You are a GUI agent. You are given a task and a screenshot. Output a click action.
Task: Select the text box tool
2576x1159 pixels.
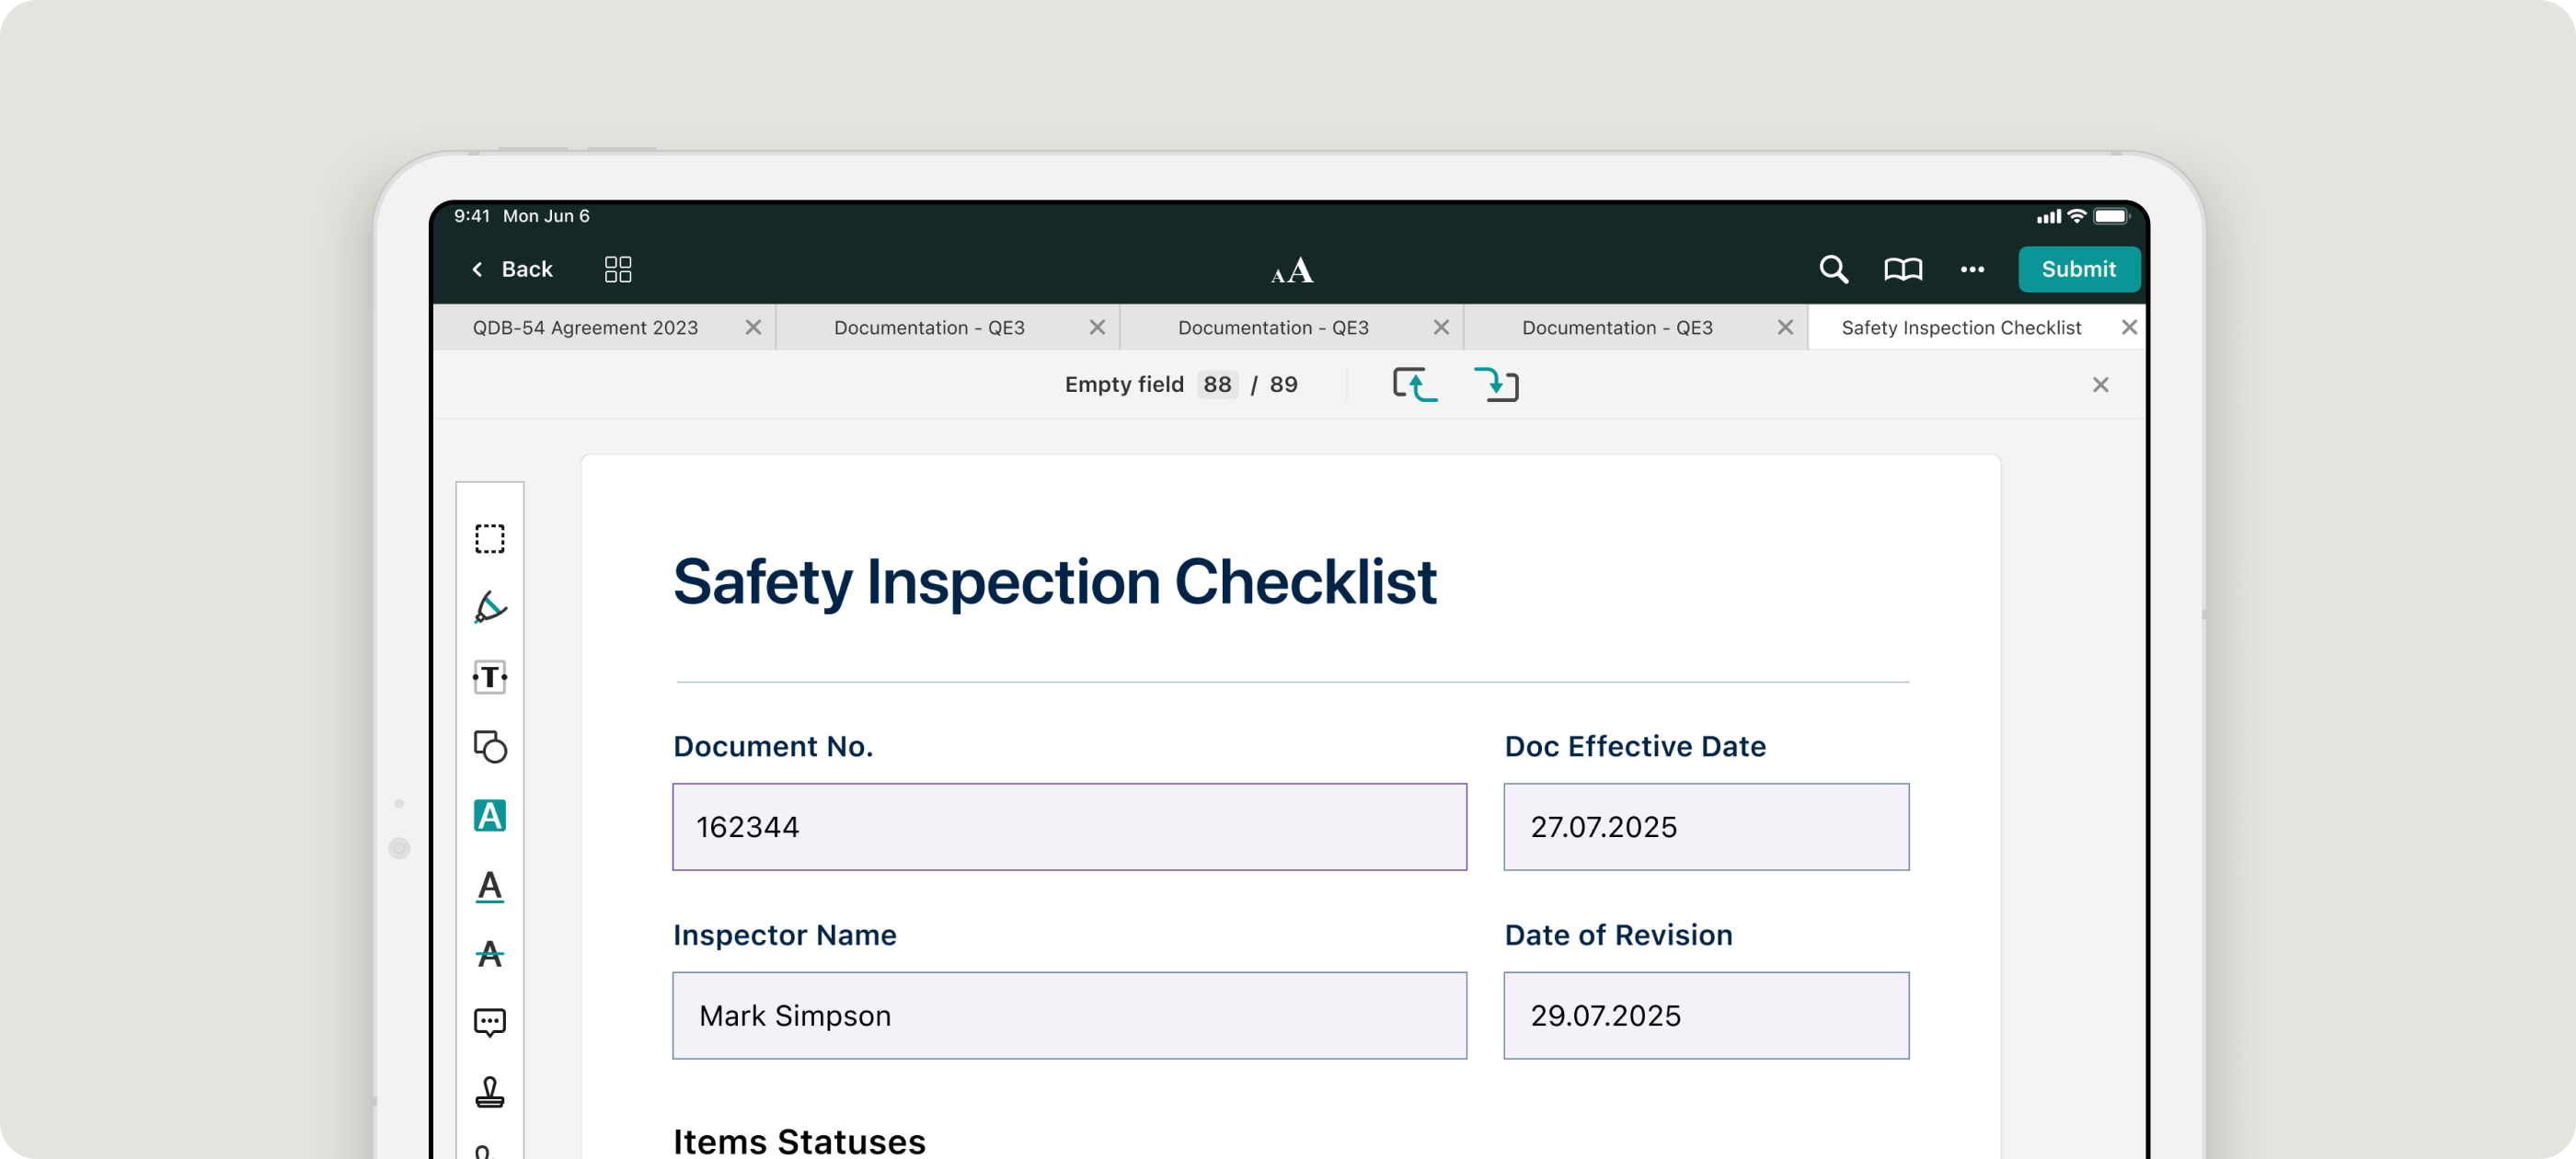[x=489, y=677]
